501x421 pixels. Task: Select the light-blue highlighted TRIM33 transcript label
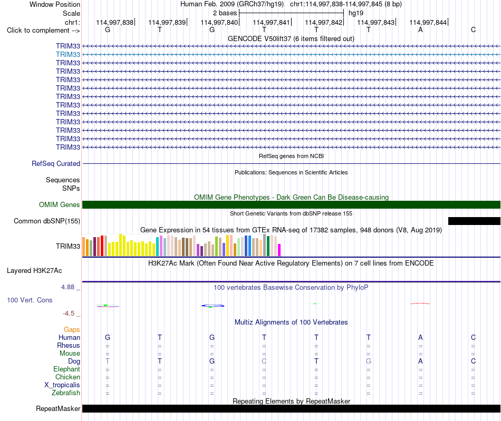(x=68, y=55)
